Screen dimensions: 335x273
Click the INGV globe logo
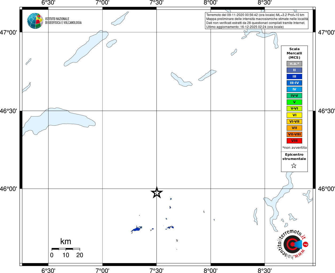pyautogui.click(x=35, y=21)
